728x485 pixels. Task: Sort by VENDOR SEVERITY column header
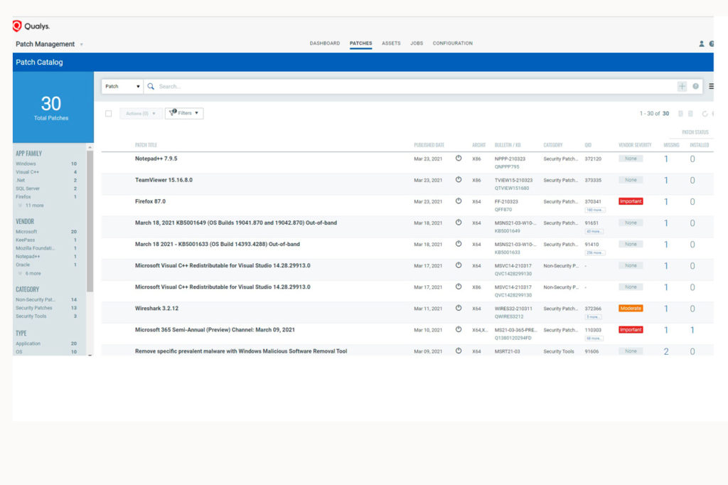tap(635, 145)
